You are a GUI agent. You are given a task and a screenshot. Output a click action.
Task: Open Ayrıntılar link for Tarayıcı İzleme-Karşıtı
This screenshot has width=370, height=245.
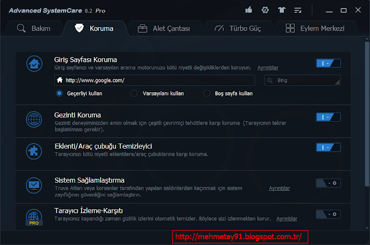click(287, 218)
